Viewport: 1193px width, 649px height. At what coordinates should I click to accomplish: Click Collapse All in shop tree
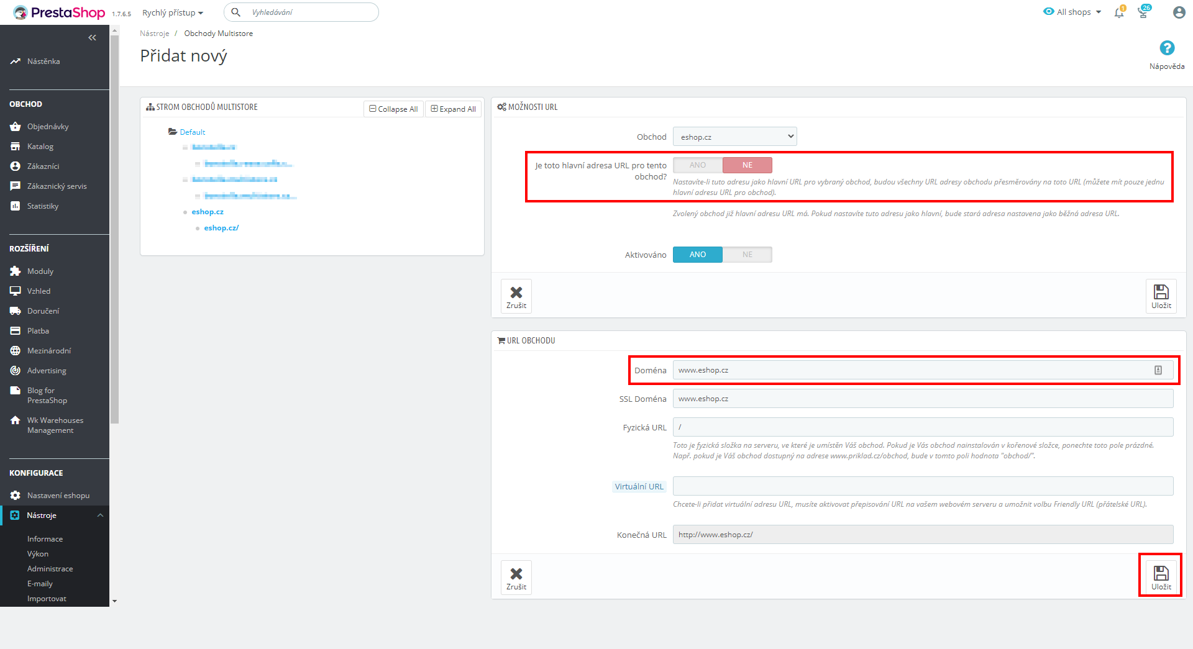[x=393, y=109]
